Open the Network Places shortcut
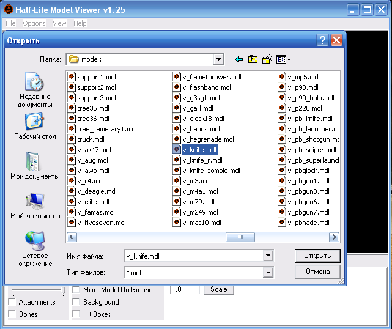Screen dimensions: 392x329 coord(34,248)
